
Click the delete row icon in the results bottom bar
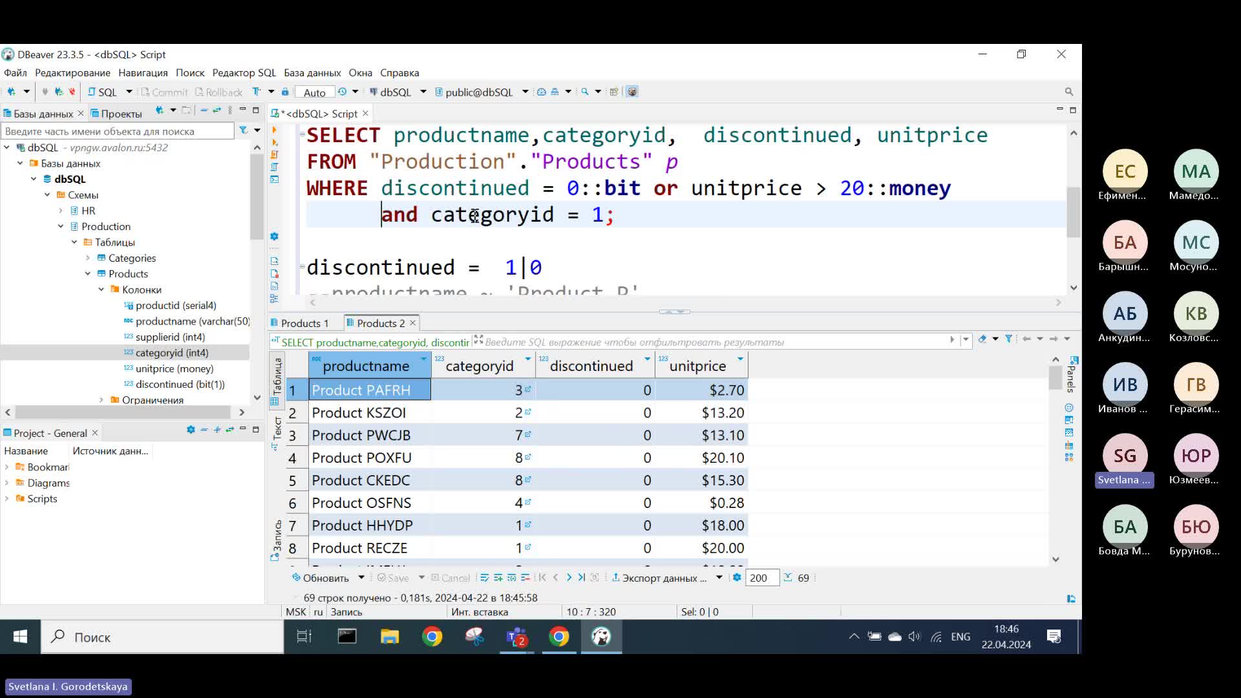(525, 578)
